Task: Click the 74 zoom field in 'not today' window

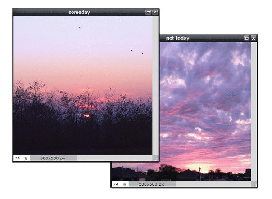Action: 120,184
